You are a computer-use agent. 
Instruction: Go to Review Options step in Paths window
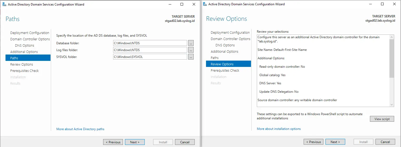tap(22, 65)
